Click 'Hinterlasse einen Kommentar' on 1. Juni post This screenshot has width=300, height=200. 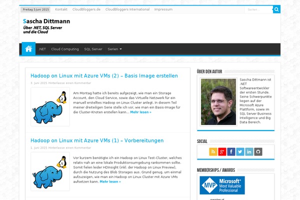pos(69,148)
